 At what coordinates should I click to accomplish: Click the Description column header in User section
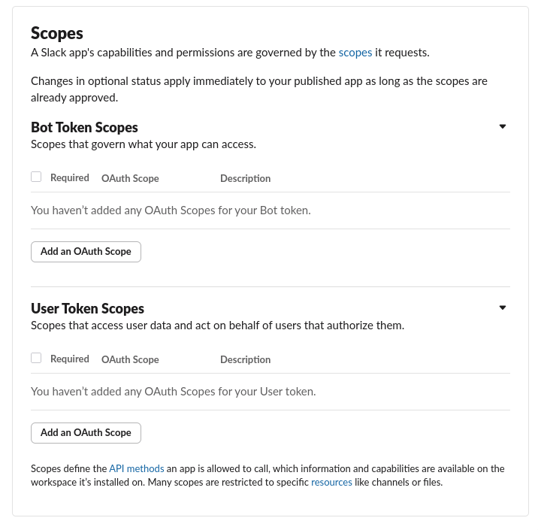click(245, 360)
